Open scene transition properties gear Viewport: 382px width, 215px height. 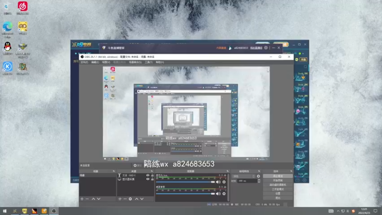coord(258,176)
